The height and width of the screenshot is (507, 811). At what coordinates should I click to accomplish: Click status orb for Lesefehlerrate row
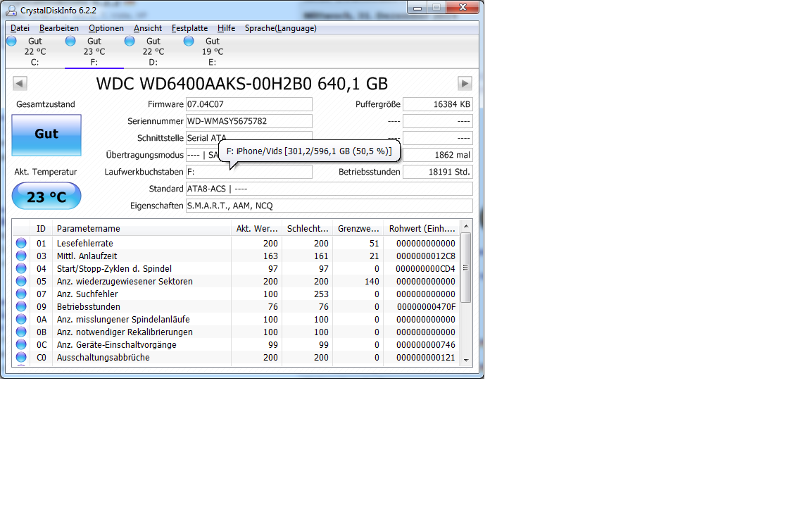21,243
